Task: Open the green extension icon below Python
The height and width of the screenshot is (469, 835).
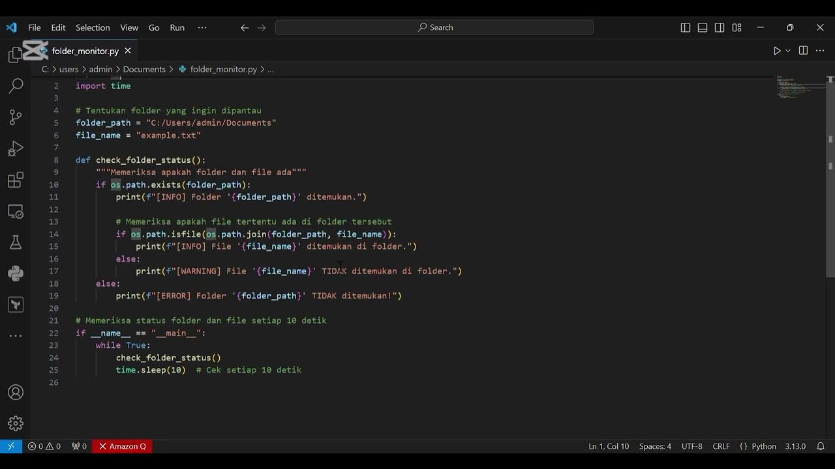Action: click(16, 305)
